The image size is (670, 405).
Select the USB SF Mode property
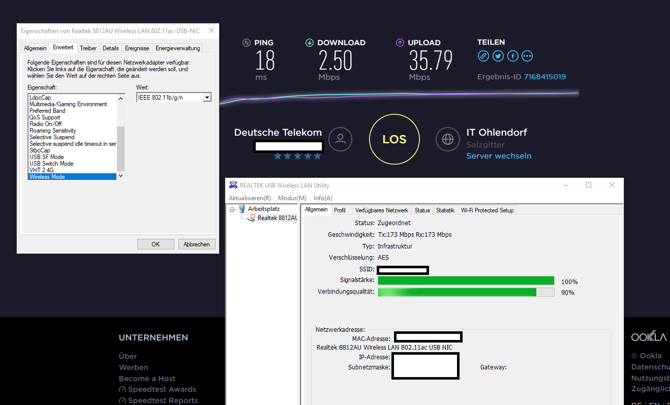coord(72,157)
